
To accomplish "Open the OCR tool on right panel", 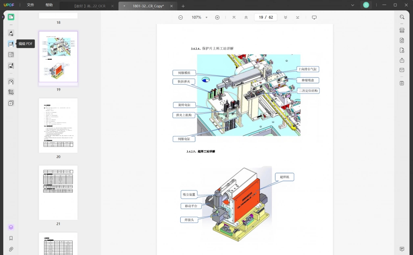I will point(402,31).
